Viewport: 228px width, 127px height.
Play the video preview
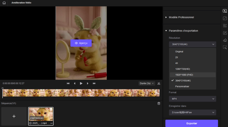[x=81, y=83]
